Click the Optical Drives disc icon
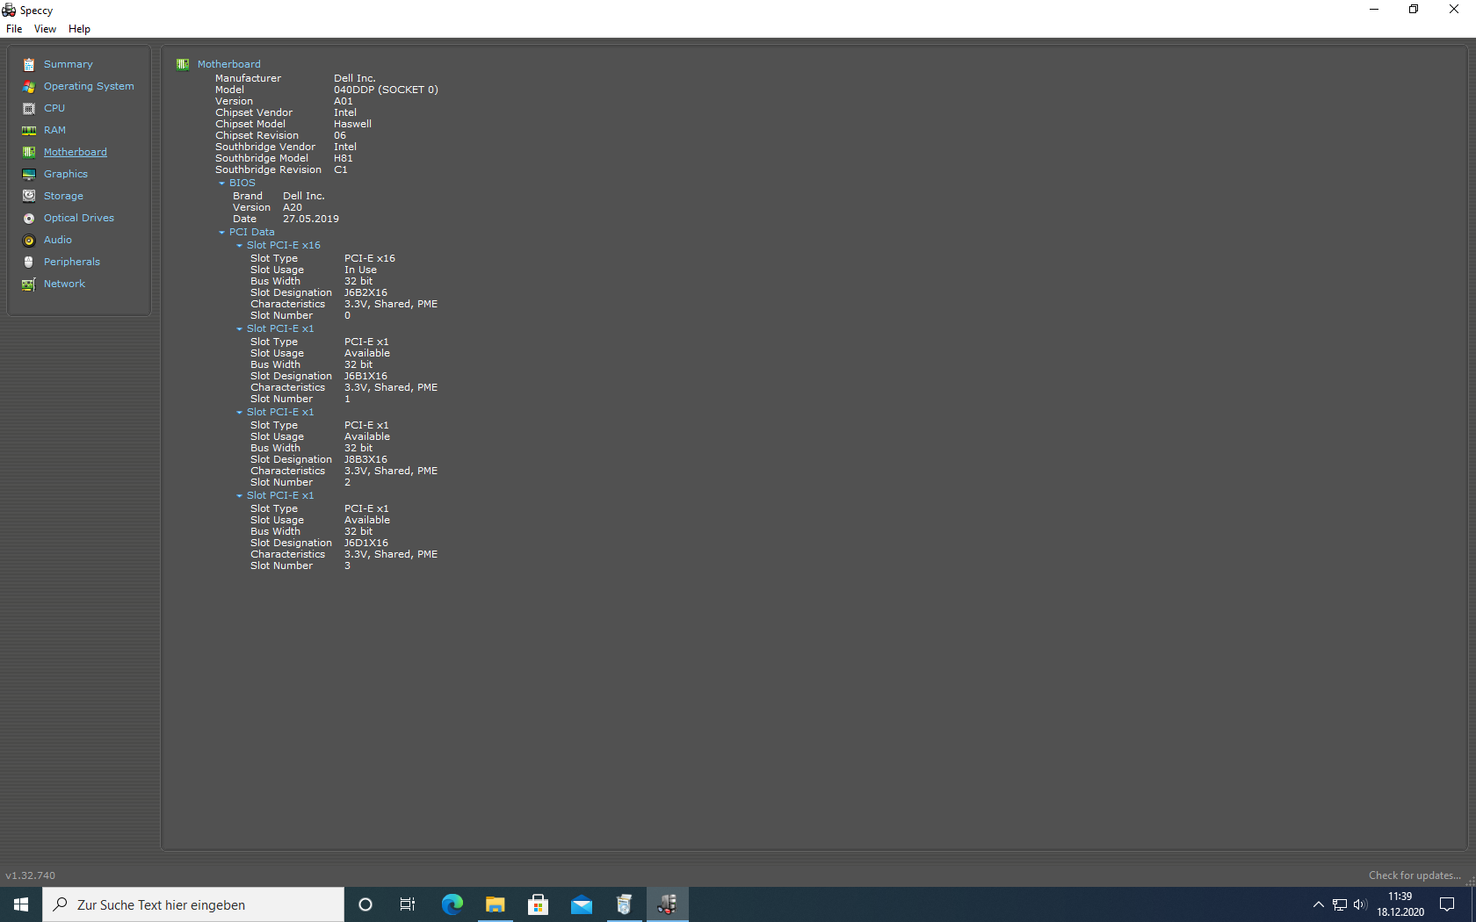This screenshot has width=1476, height=922. click(x=29, y=219)
